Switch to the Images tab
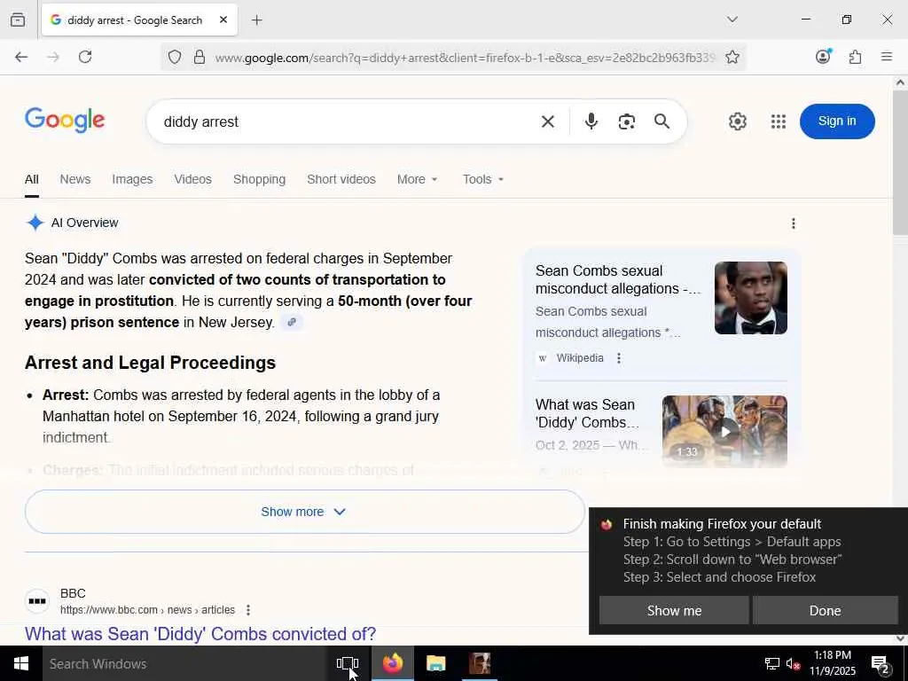The image size is (908, 681). coord(132,179)
